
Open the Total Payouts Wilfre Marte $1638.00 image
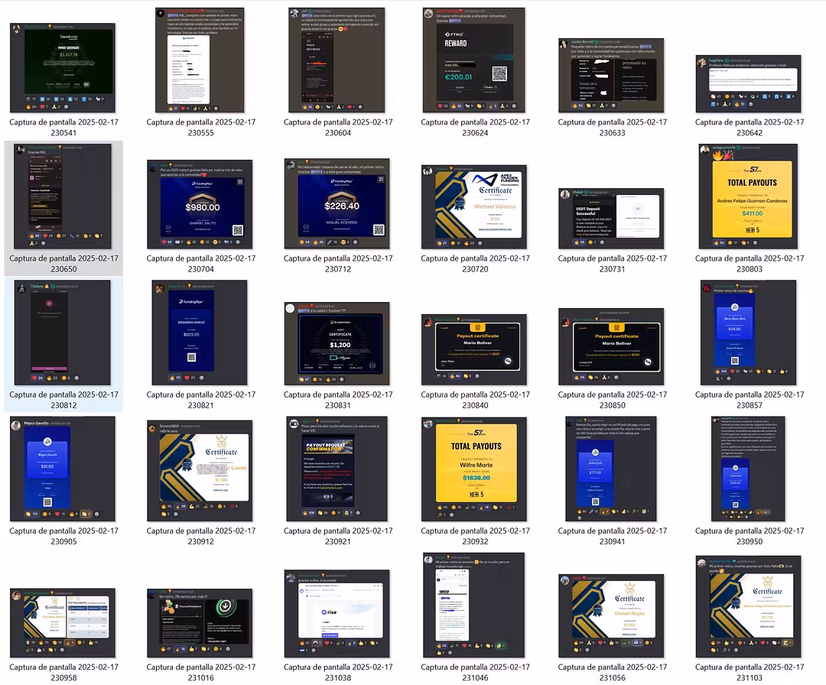[x=474, y=469]
